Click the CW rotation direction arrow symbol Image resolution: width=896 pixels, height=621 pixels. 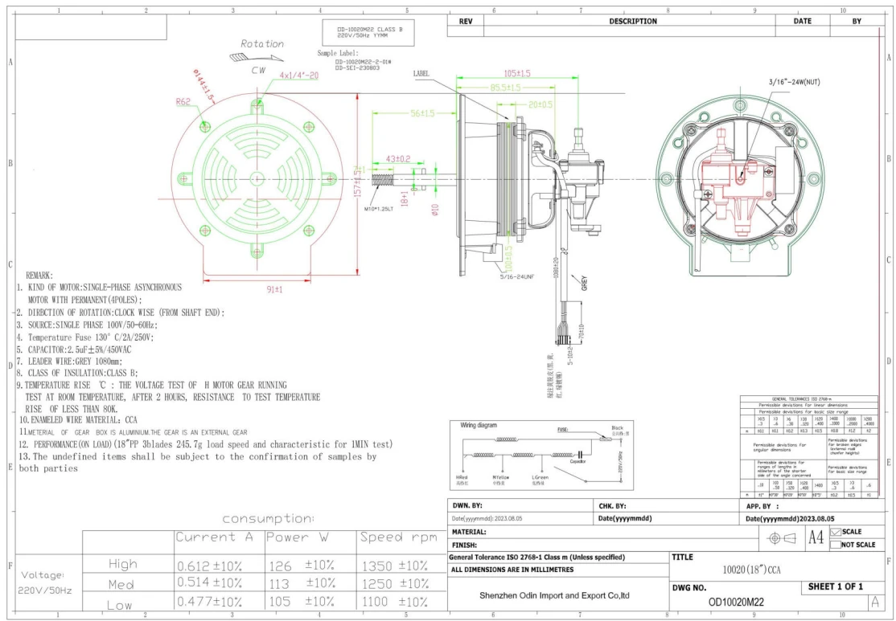pos(256,57)
